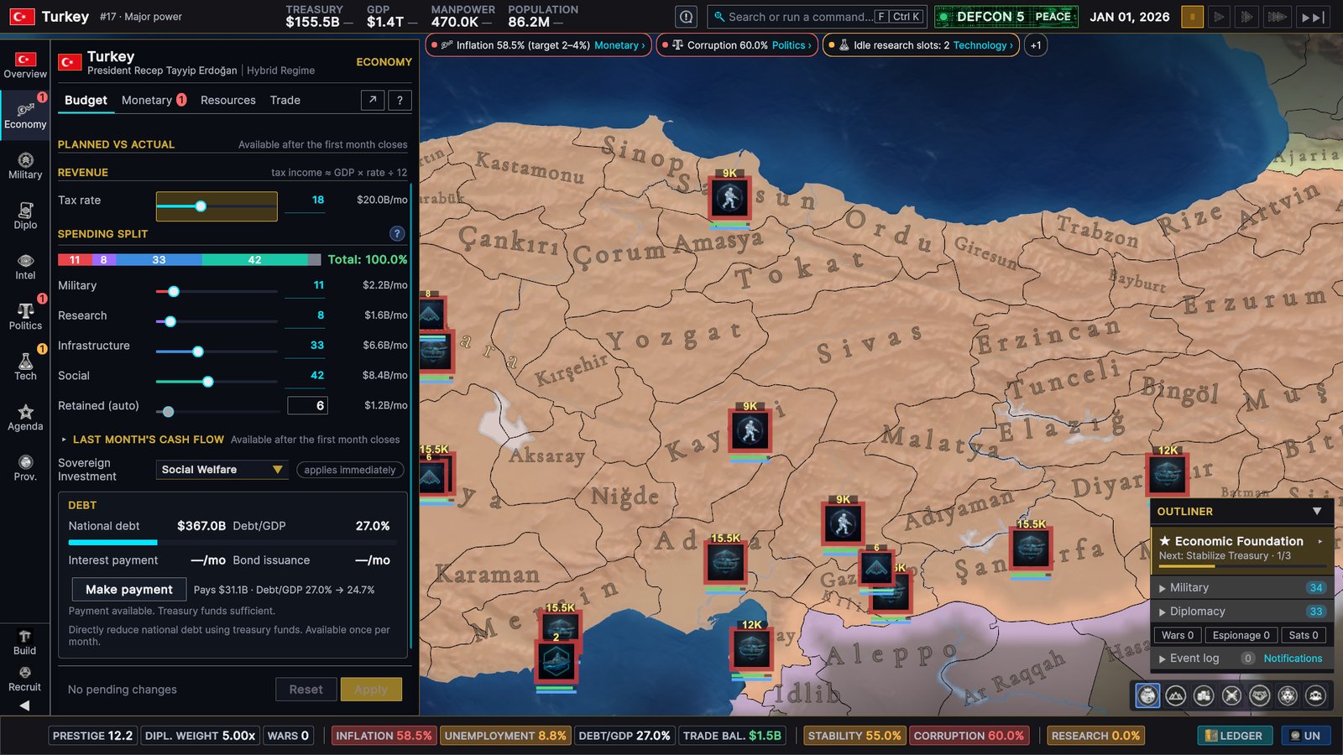Select the crossed swords map mode icon

point(1231,695)
